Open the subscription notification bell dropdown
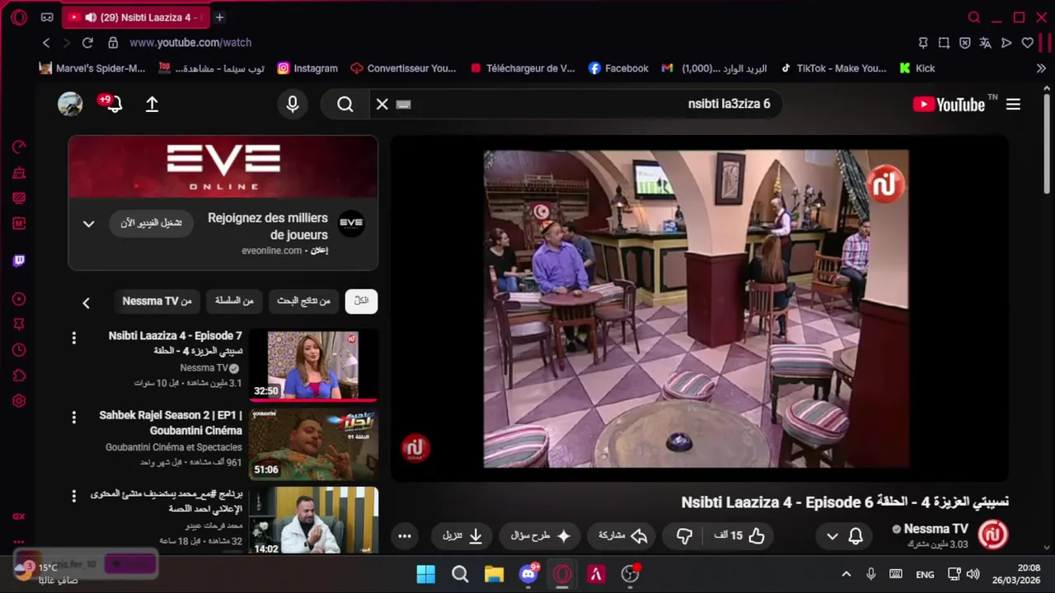This screenshot has height=593, width=1055. (844, 536)
